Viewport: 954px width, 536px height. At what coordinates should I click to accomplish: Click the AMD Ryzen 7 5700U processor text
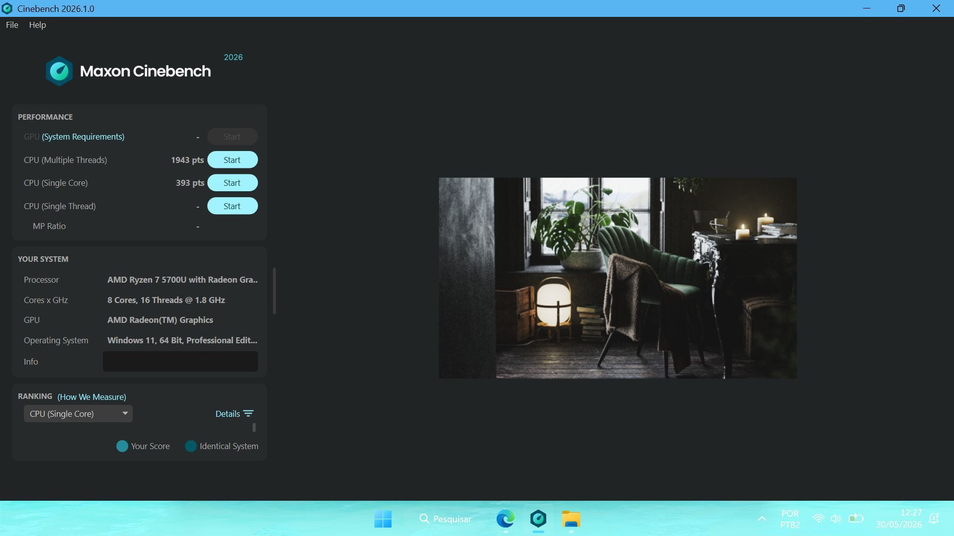point(182,280)
